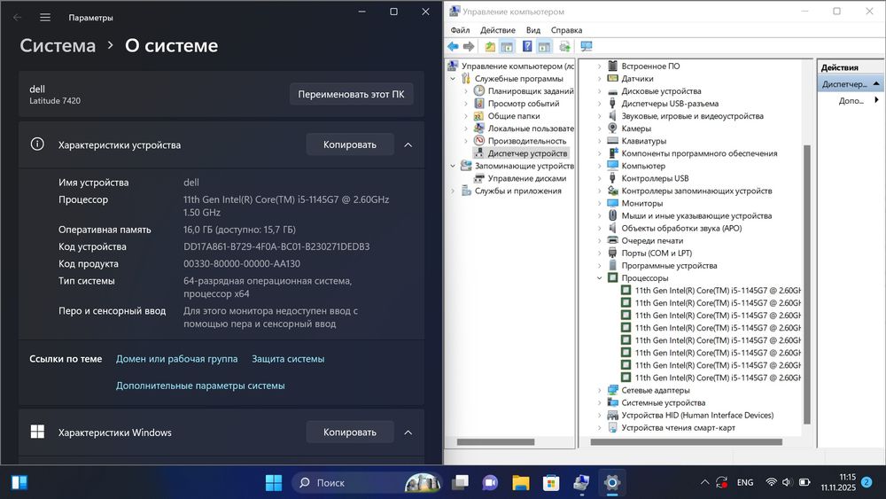886x499 pixels.
Task: Collapse Характеристики Windows section chevron
Action: coord(408,433)
